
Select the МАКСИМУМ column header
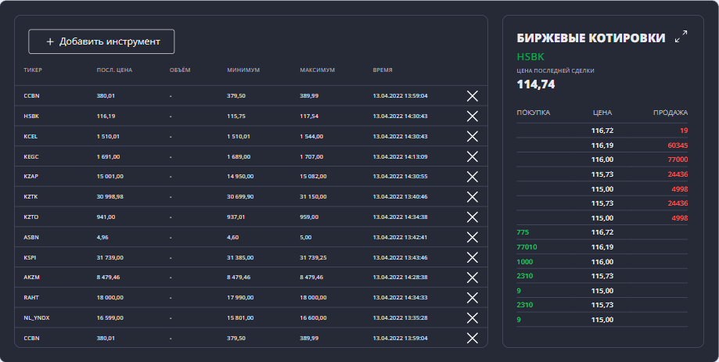point(317,70)
